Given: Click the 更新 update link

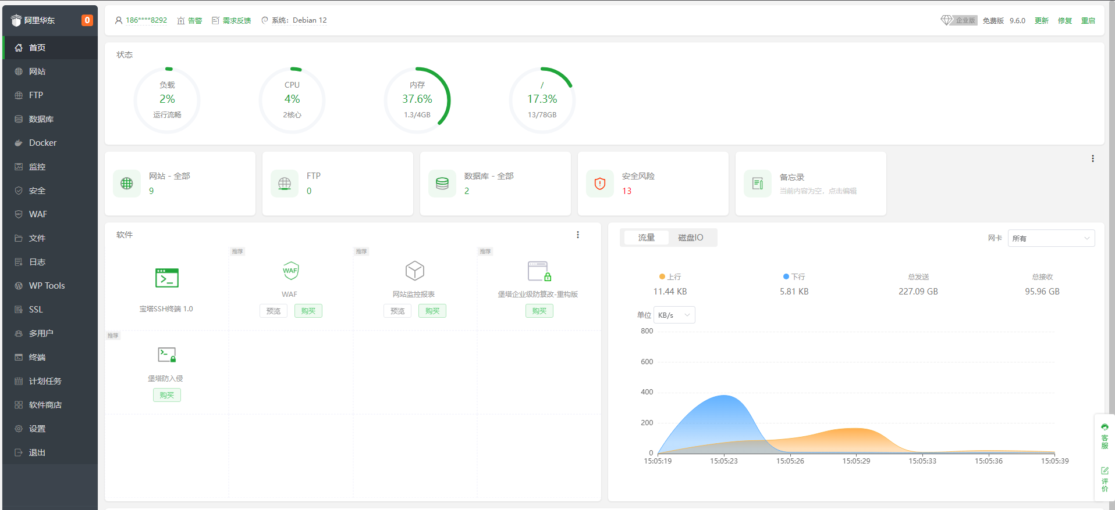Looking at the screenshot, I should point(1041,20).
